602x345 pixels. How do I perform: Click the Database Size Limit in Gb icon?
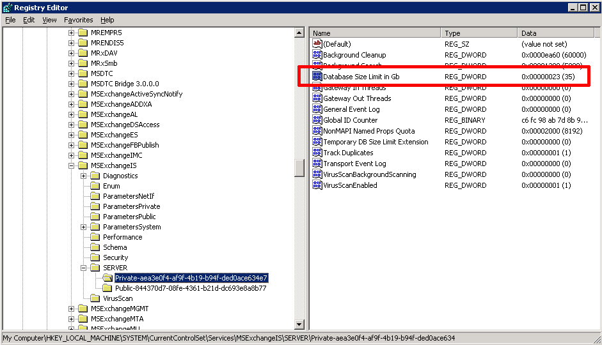(x=317, y=76)
